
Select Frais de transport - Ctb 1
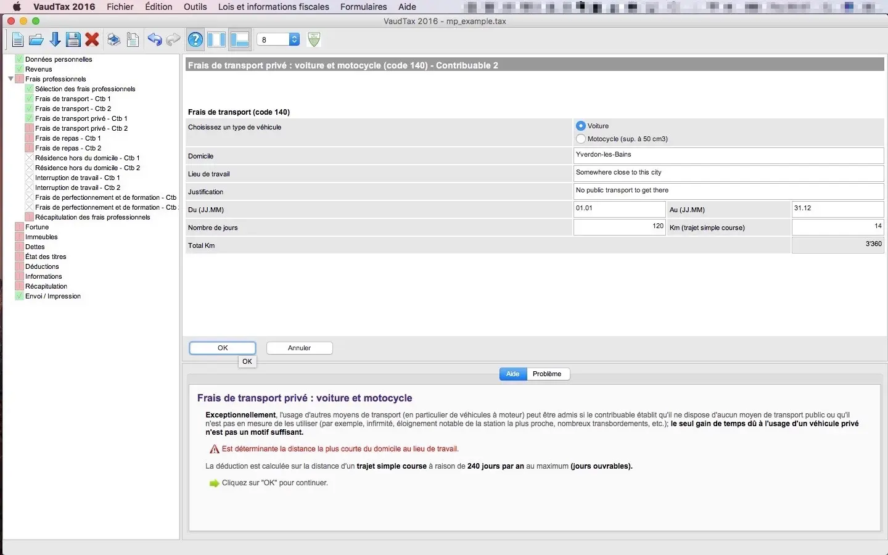coord(73,99)
